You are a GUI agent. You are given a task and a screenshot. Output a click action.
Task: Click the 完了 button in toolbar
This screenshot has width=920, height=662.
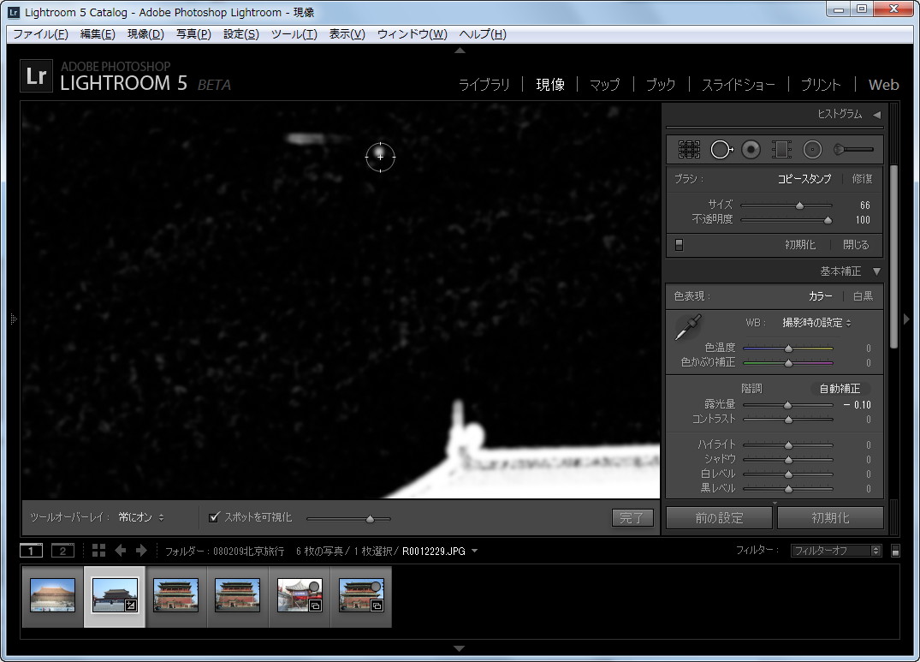[x=632, y=517]
